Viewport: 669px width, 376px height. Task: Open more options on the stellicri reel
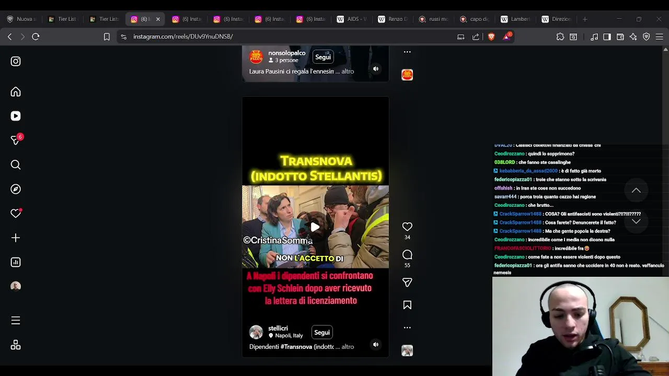click(x=407, y=327)
